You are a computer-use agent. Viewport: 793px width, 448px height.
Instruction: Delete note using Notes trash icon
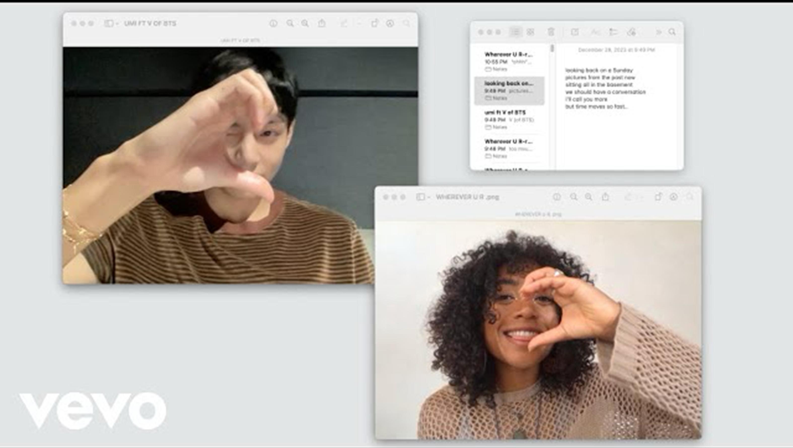(x=551, y=32)
